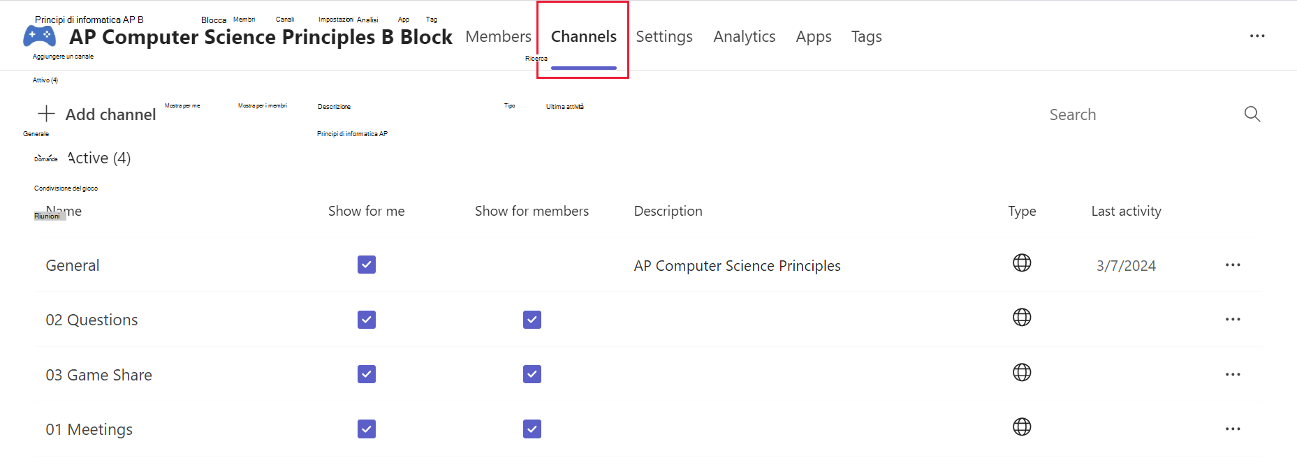Toggle Show for members for 02 Questions

(532, 320)
